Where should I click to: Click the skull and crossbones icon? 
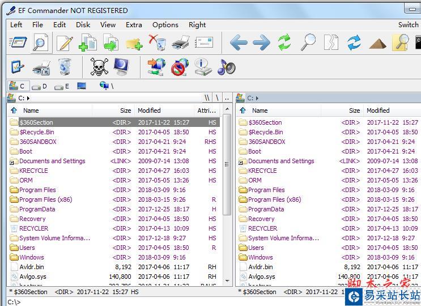point(99,67)
